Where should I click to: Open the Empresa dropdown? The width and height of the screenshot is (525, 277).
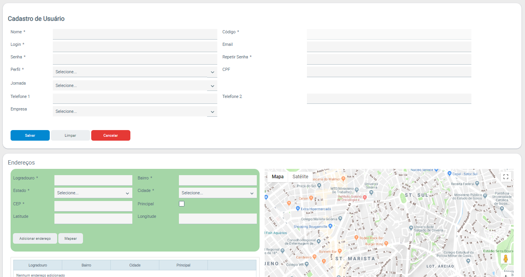(x=135, y=111)
